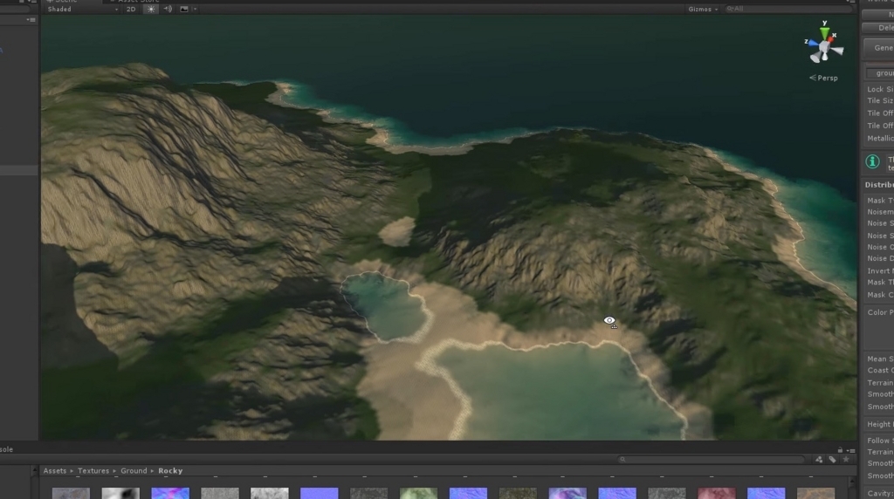
Task: Click the Rocky breadcrumb folder
Action: 170,471
